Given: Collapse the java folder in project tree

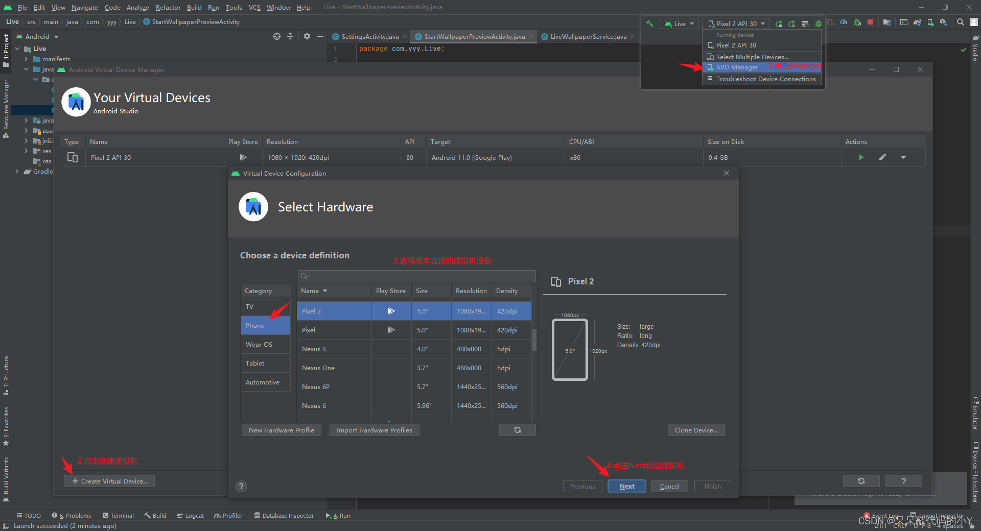Looking at the screenshot, I should pos(26,69).
